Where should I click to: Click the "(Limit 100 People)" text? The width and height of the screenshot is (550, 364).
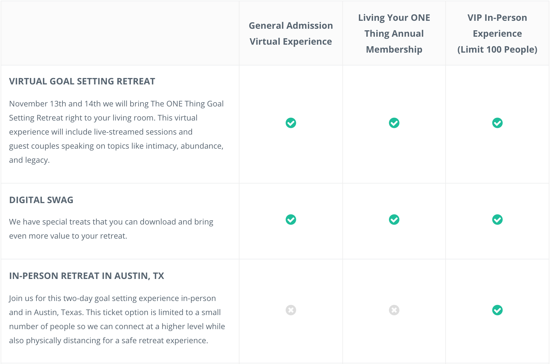coord(497,50)
